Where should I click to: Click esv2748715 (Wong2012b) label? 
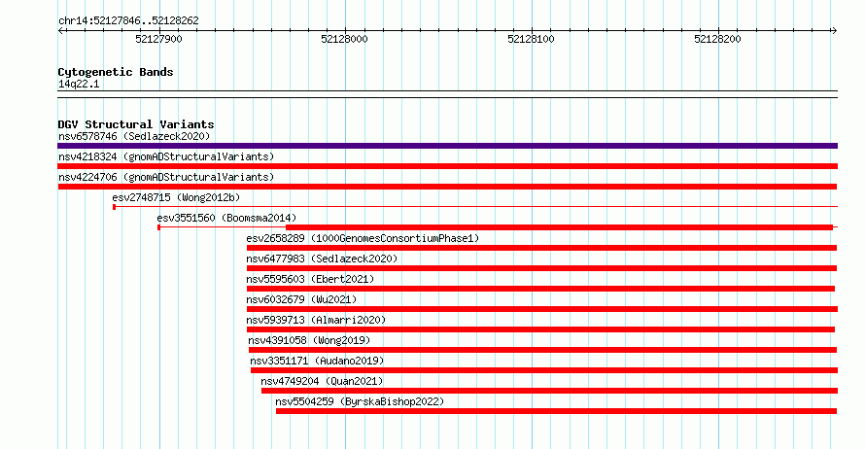click(x=176, y=197)
